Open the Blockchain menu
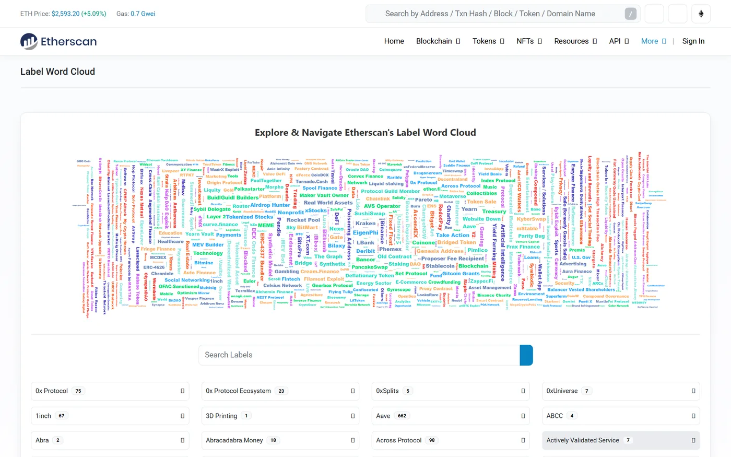The height and width of the screenshot is (457, 731). [x=438, y=41]
